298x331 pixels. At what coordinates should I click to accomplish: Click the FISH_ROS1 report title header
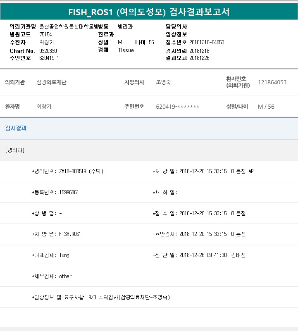[x=149, y=12]
